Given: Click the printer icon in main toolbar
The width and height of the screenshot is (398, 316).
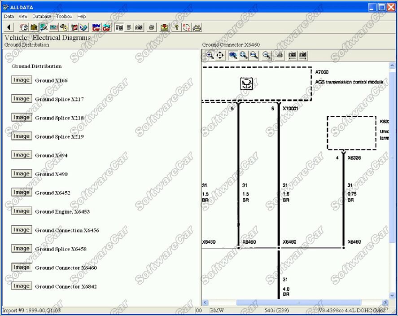Looking at the screenshot, I should pyautogui.click(x=152, y=27).
